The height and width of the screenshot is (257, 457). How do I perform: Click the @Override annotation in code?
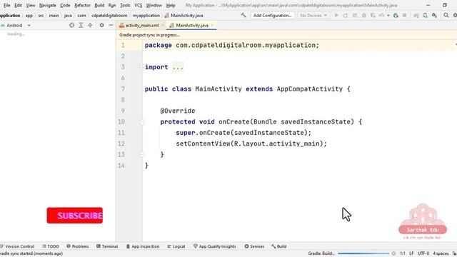coord(178,111)
